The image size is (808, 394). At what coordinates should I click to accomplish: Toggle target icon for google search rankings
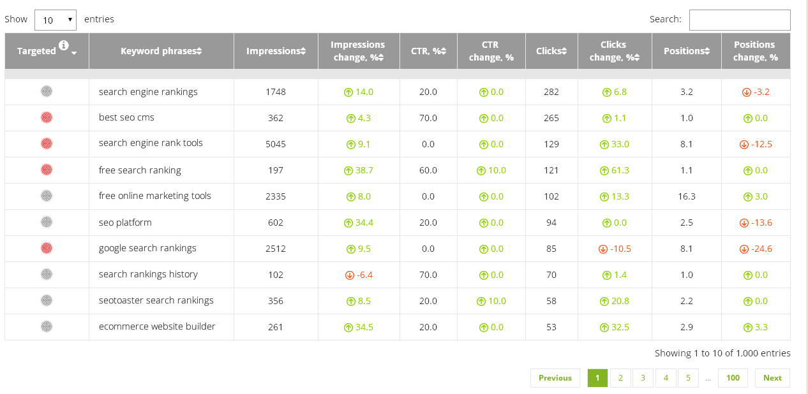[x=47, y=249]
